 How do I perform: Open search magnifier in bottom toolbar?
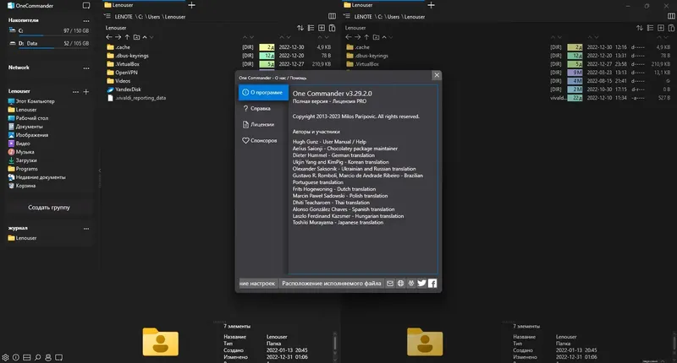click(37, 357)
